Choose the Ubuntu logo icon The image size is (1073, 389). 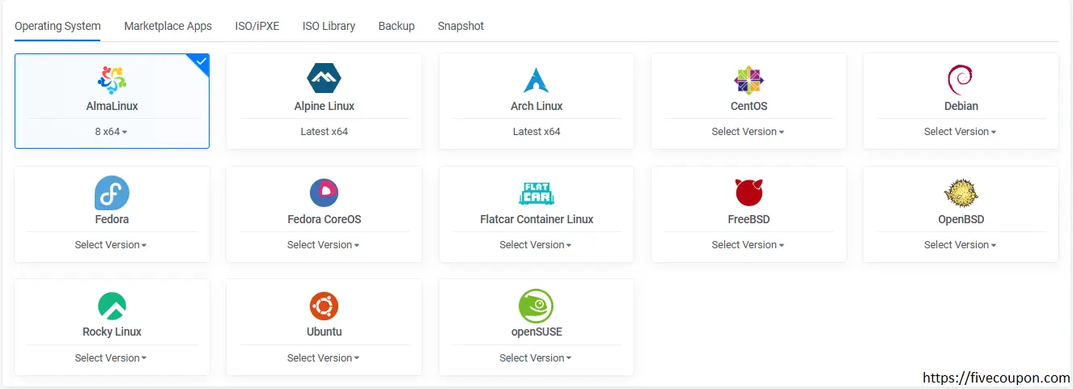click(324, 306)
